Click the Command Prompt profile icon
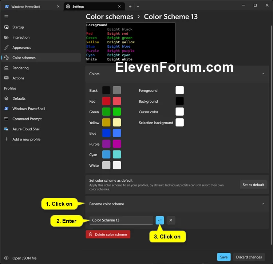Image resolution: width=273 pixels, height=264 pixels. tap(7, 119)
